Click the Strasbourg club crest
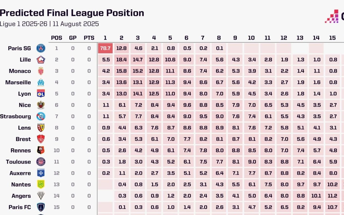The height and width of the screenshot is (215, 344). (41, 117)
